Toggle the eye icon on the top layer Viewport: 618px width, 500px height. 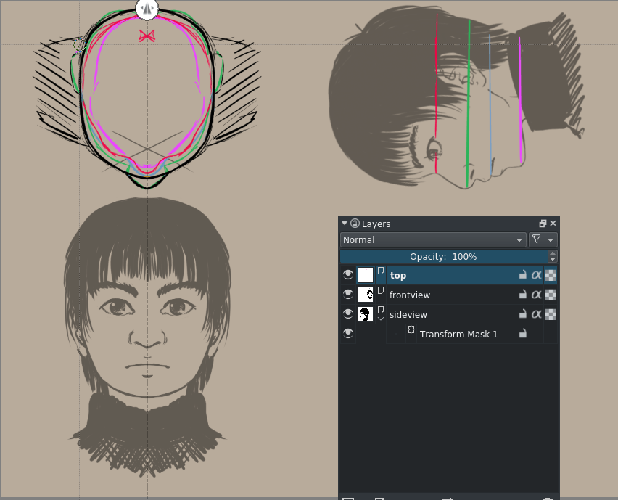point(348,275)
